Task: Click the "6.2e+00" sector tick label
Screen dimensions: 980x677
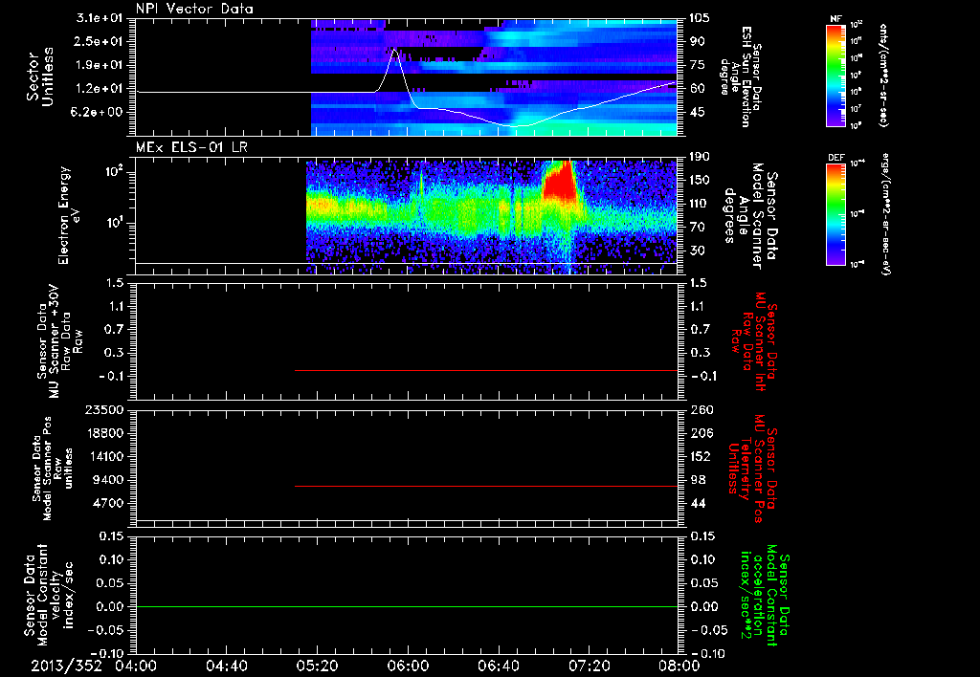Action: 95,113
